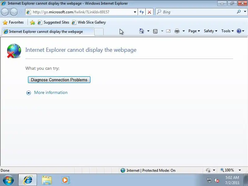Open the Page menu
This screenshot has height=186, width=248.
pyautogui.click(x=194, y=31)
